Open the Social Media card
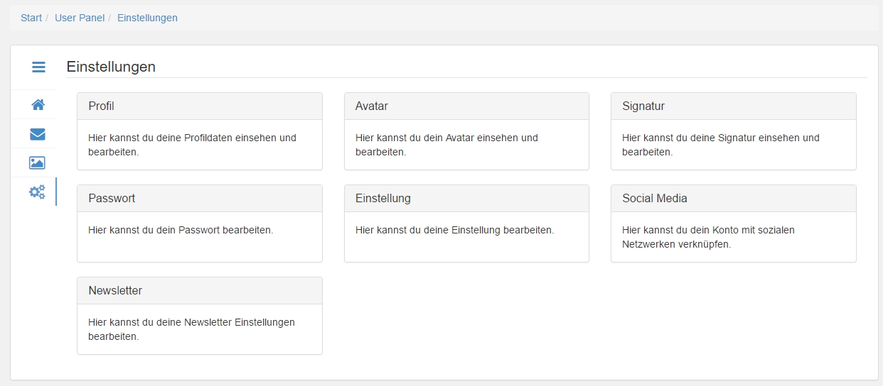883x386 pixels. [x=734, y=224]
